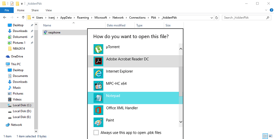Click app list scrollbar thumb
The image size is (274, 139).
(x=181, y=81)
